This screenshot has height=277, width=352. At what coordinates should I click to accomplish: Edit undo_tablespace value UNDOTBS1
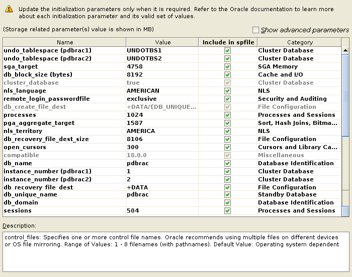(x=162, y=50)
